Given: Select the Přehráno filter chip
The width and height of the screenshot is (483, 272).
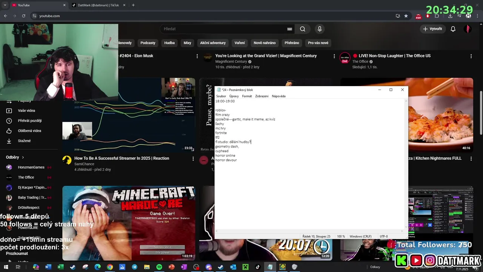Looking at the screenshot, I should point(292,43).
